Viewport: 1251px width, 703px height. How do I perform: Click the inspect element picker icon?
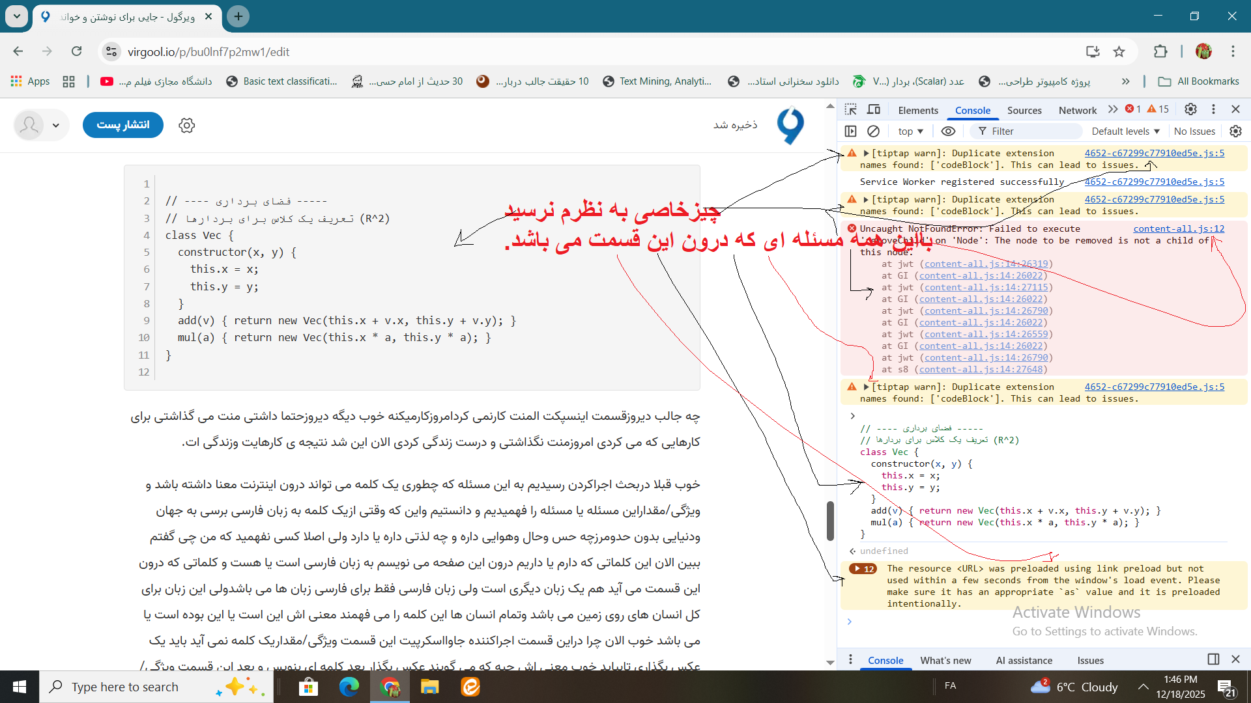coord(851,109)
